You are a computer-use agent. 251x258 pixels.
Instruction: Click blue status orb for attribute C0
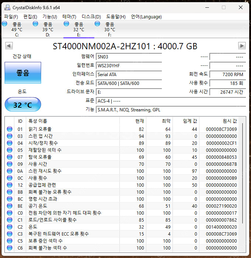10,213
